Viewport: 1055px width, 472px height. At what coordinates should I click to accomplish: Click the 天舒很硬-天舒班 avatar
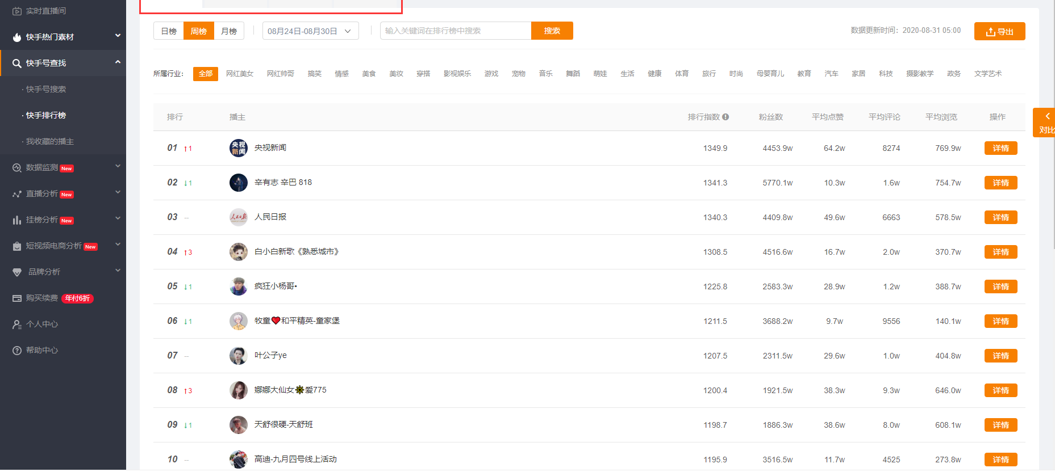239,425
